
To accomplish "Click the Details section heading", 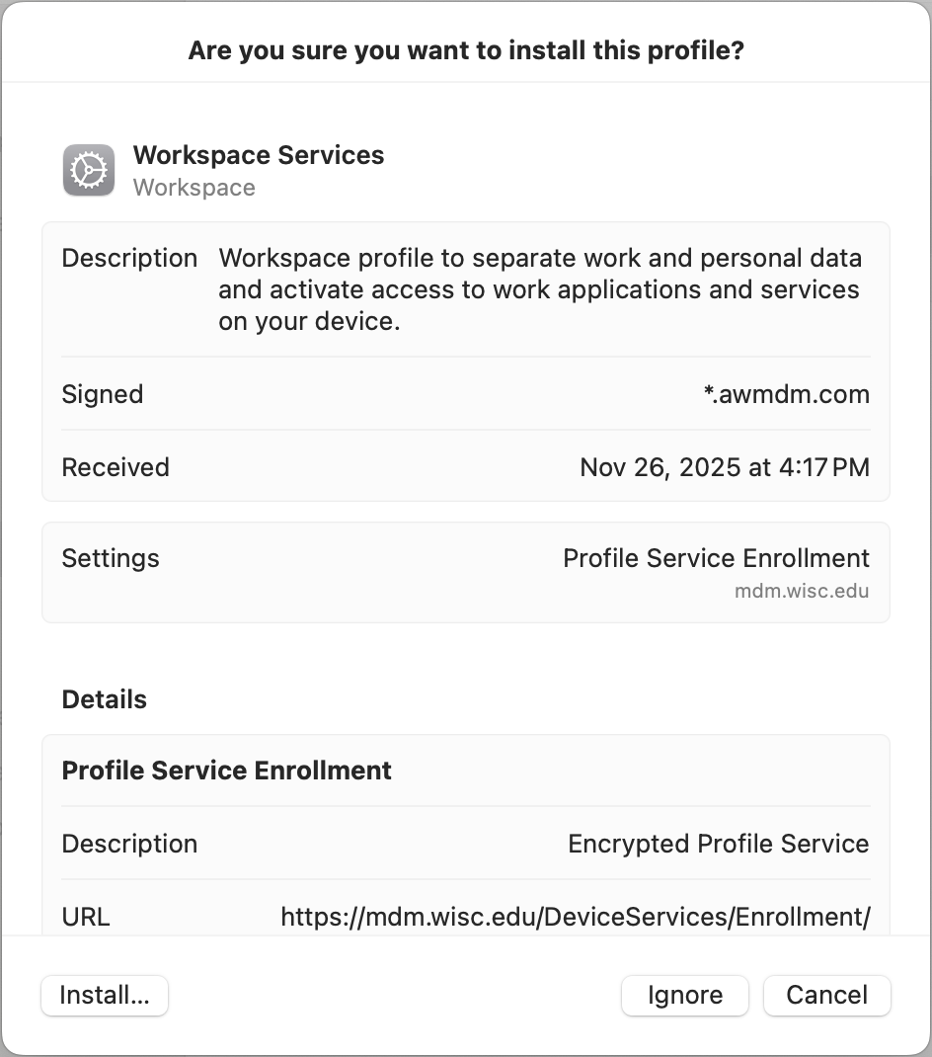I will click(105, 698).
